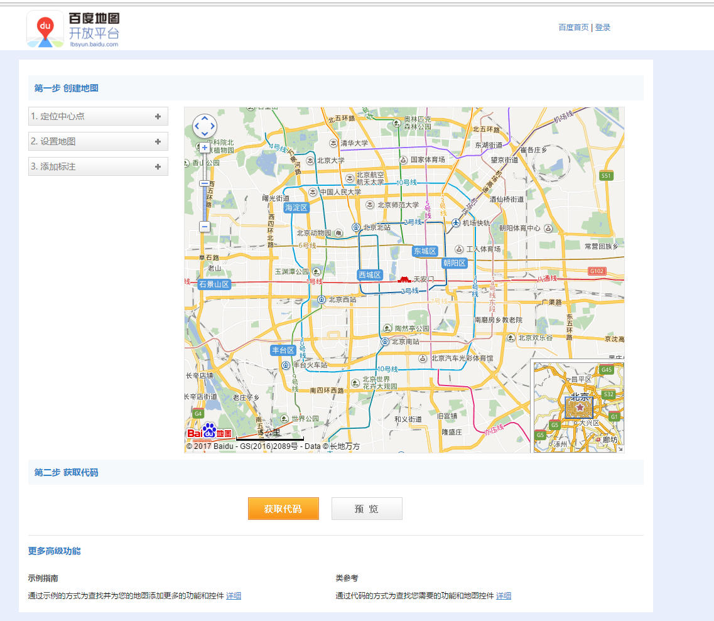This screenshot has width=714, height=621.
Task: Click the Baidu 地图 logo on the map
Action: (x=210, y=431)
